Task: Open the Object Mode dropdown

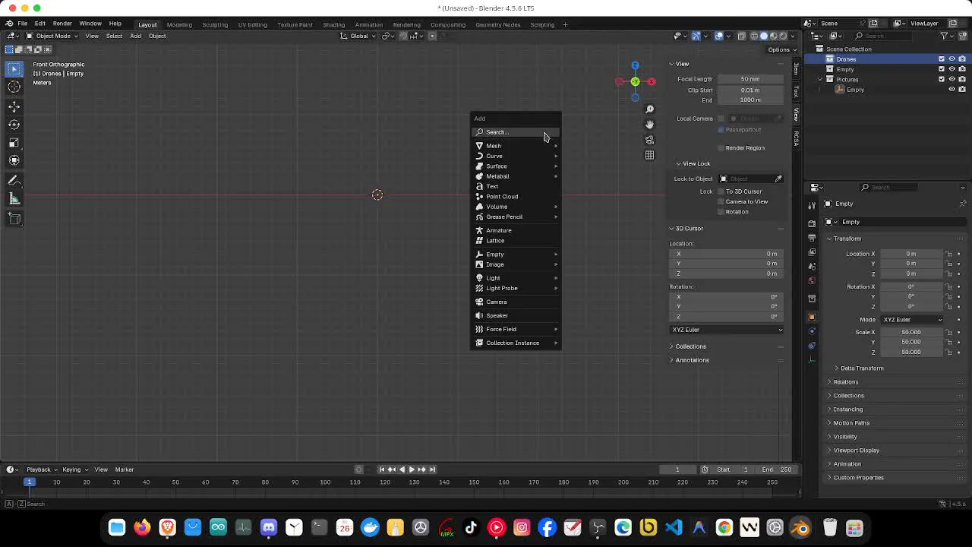Action: click(x=52, y=36)
